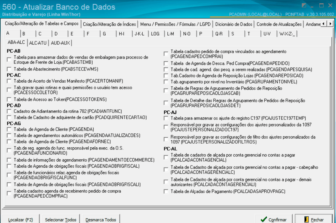Tick PCAGRUPAMENTONIVEL checkbox

pyautogui.click(x=166, y=82)
